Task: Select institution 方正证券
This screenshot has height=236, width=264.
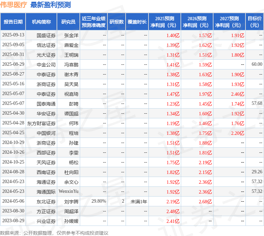Action: click(x=46, y=211)
